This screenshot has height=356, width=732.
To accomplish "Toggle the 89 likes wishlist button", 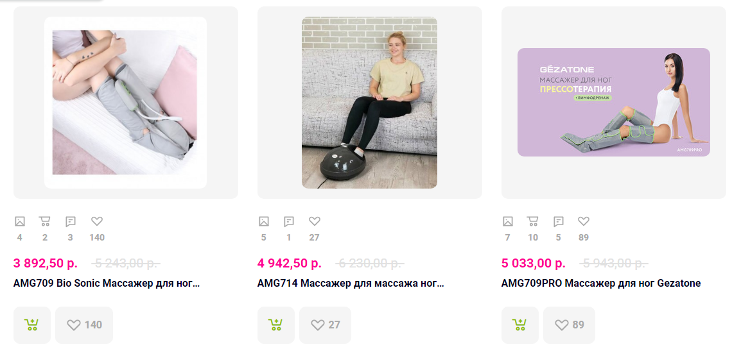I will tap(569, 325).
